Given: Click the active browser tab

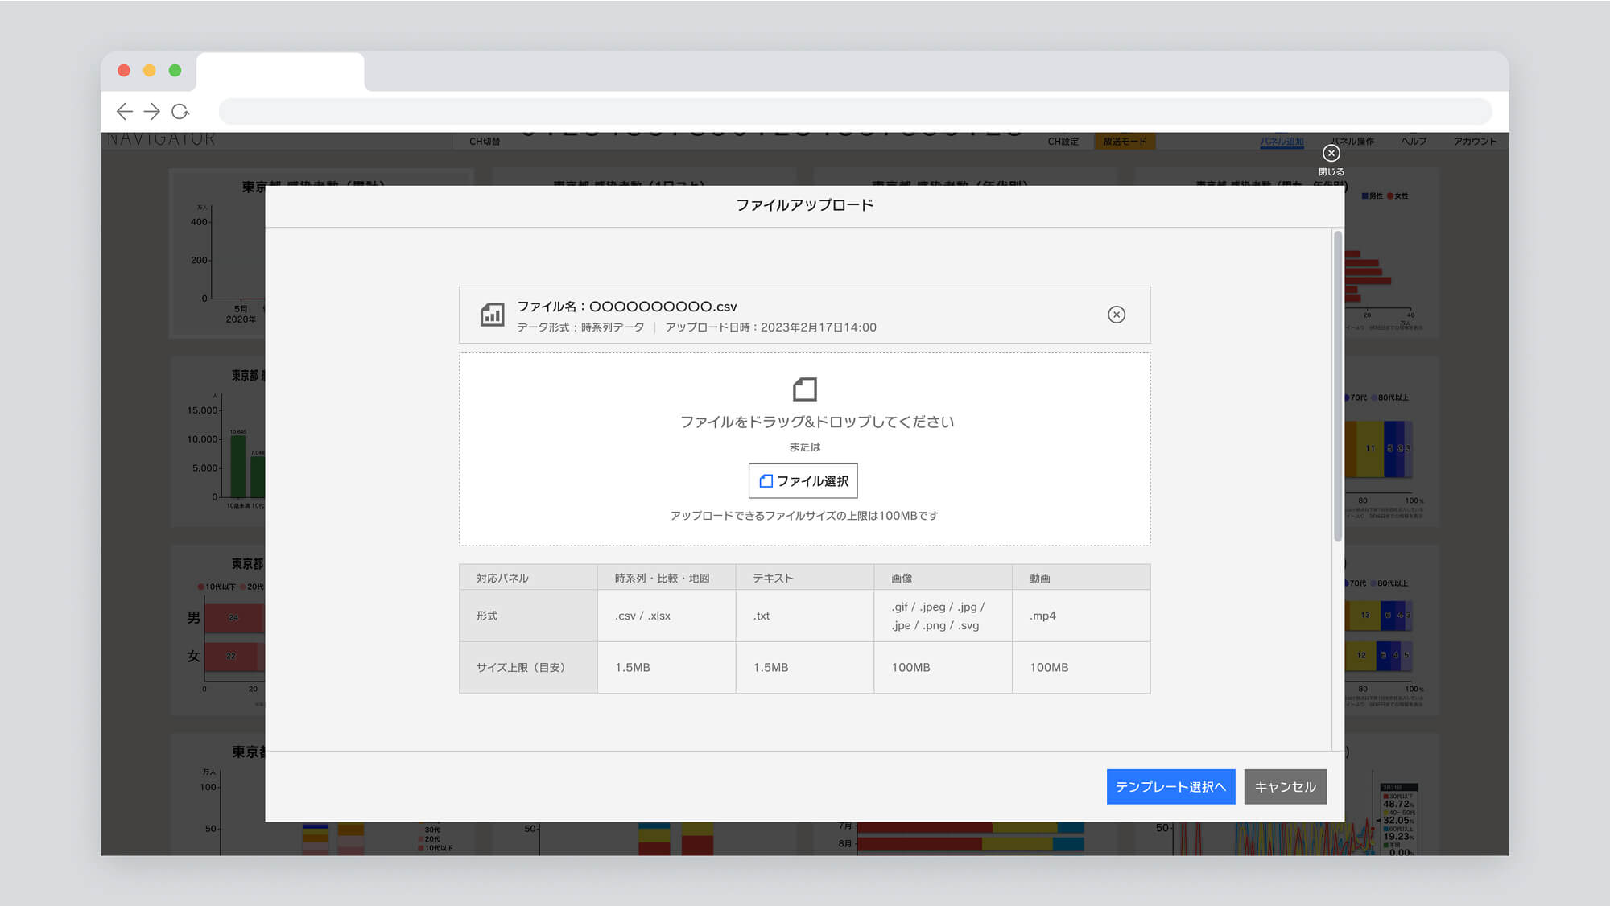Looking at the screenshot, I should [x=280, y=72].
